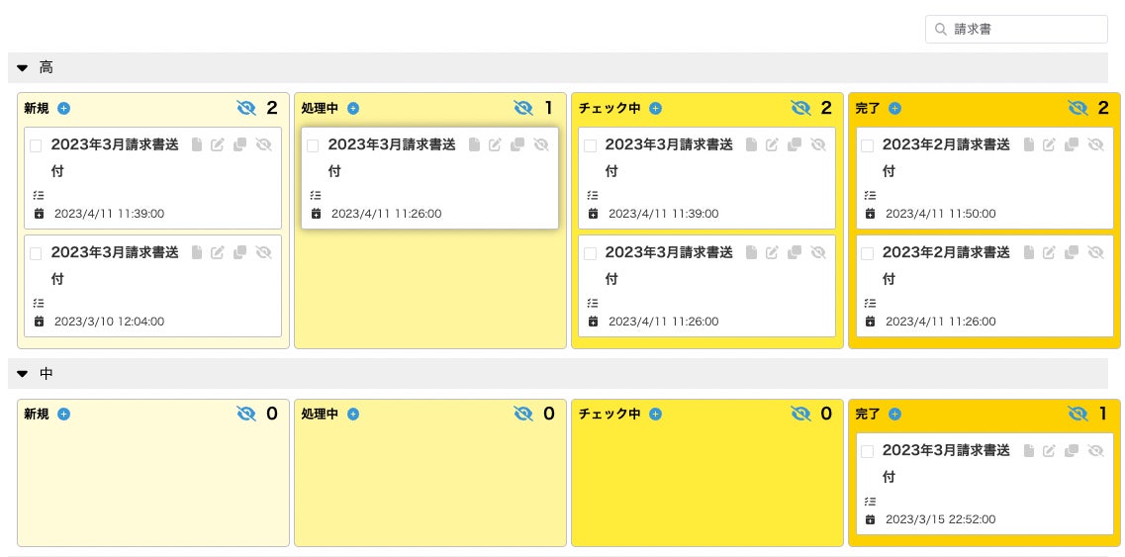Duplicate 高 完了 card dated 11:26:00
The image size is (1125, 557).
1072,252
